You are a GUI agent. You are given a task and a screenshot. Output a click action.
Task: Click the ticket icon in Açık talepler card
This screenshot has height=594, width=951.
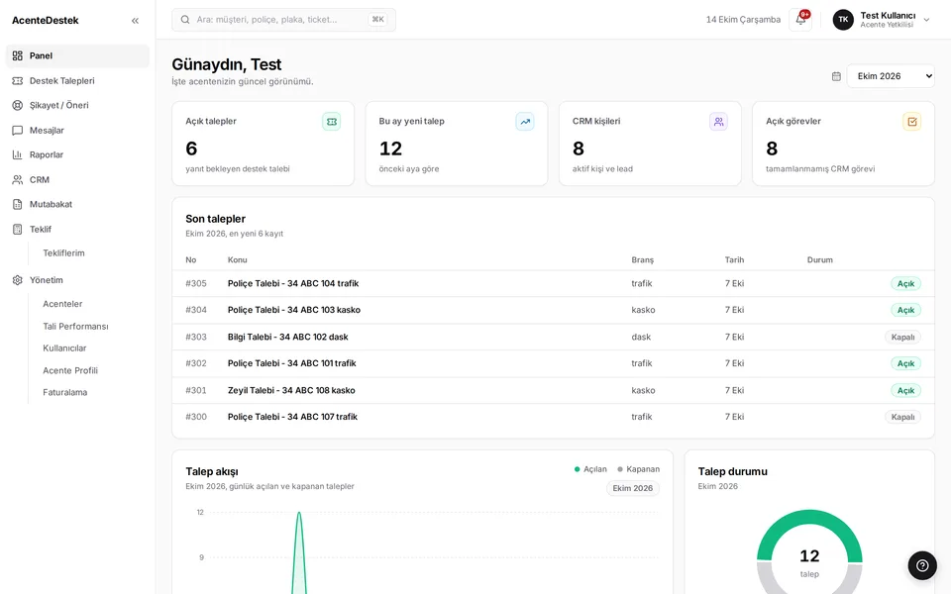click(x=331, y=121)
